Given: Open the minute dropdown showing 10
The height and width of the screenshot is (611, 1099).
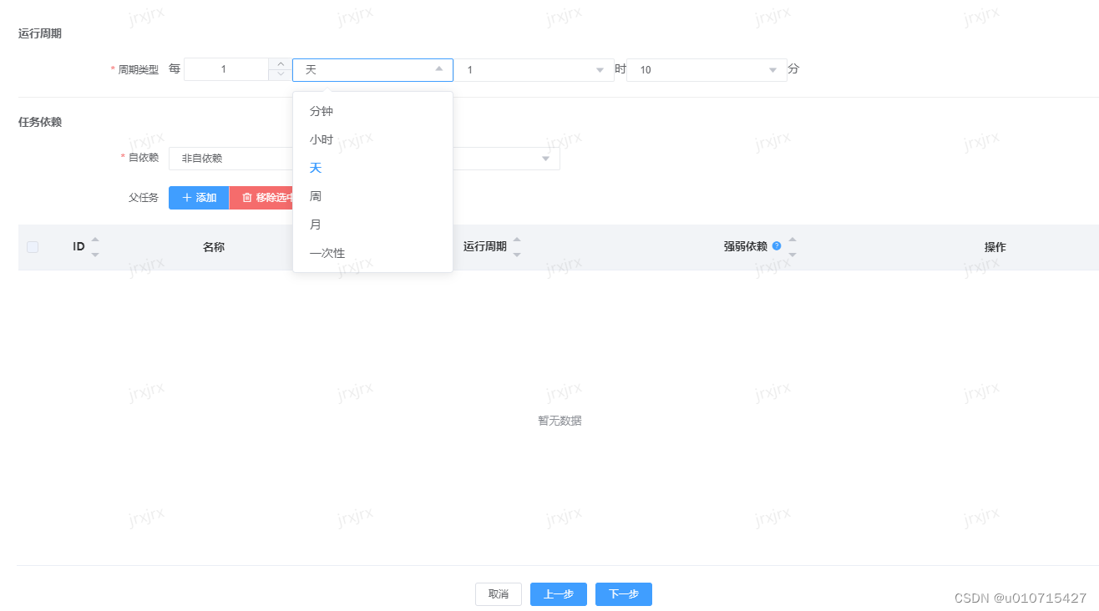Looking at the screenshot, I should [706, 70].
